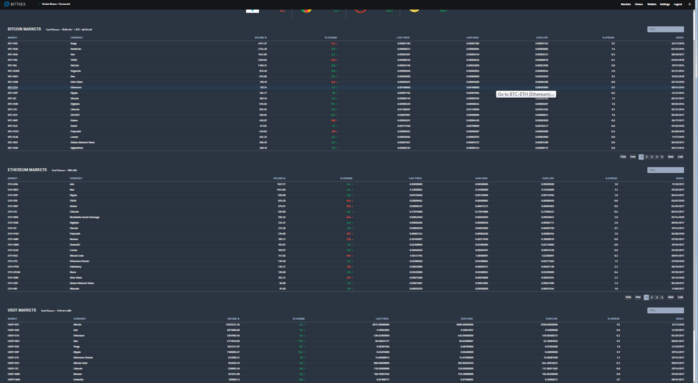The width and height of the screenshot is (698, 383).
Task: Go to page 2 of Bitcoin Markets
Action: click(x=647, y=157)
